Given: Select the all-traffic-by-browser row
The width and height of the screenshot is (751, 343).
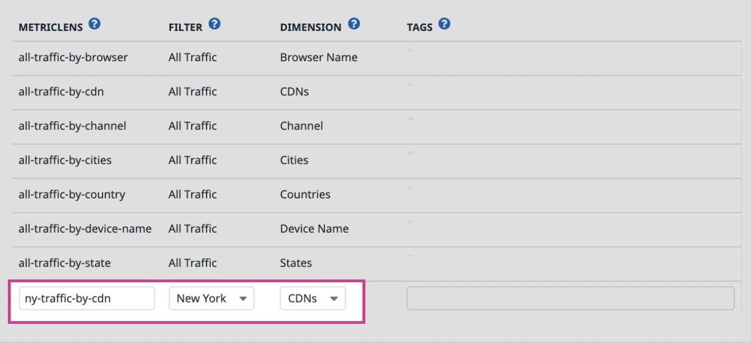Looking at the screenshot, I should pyautogui.click(x=73, y=57).
